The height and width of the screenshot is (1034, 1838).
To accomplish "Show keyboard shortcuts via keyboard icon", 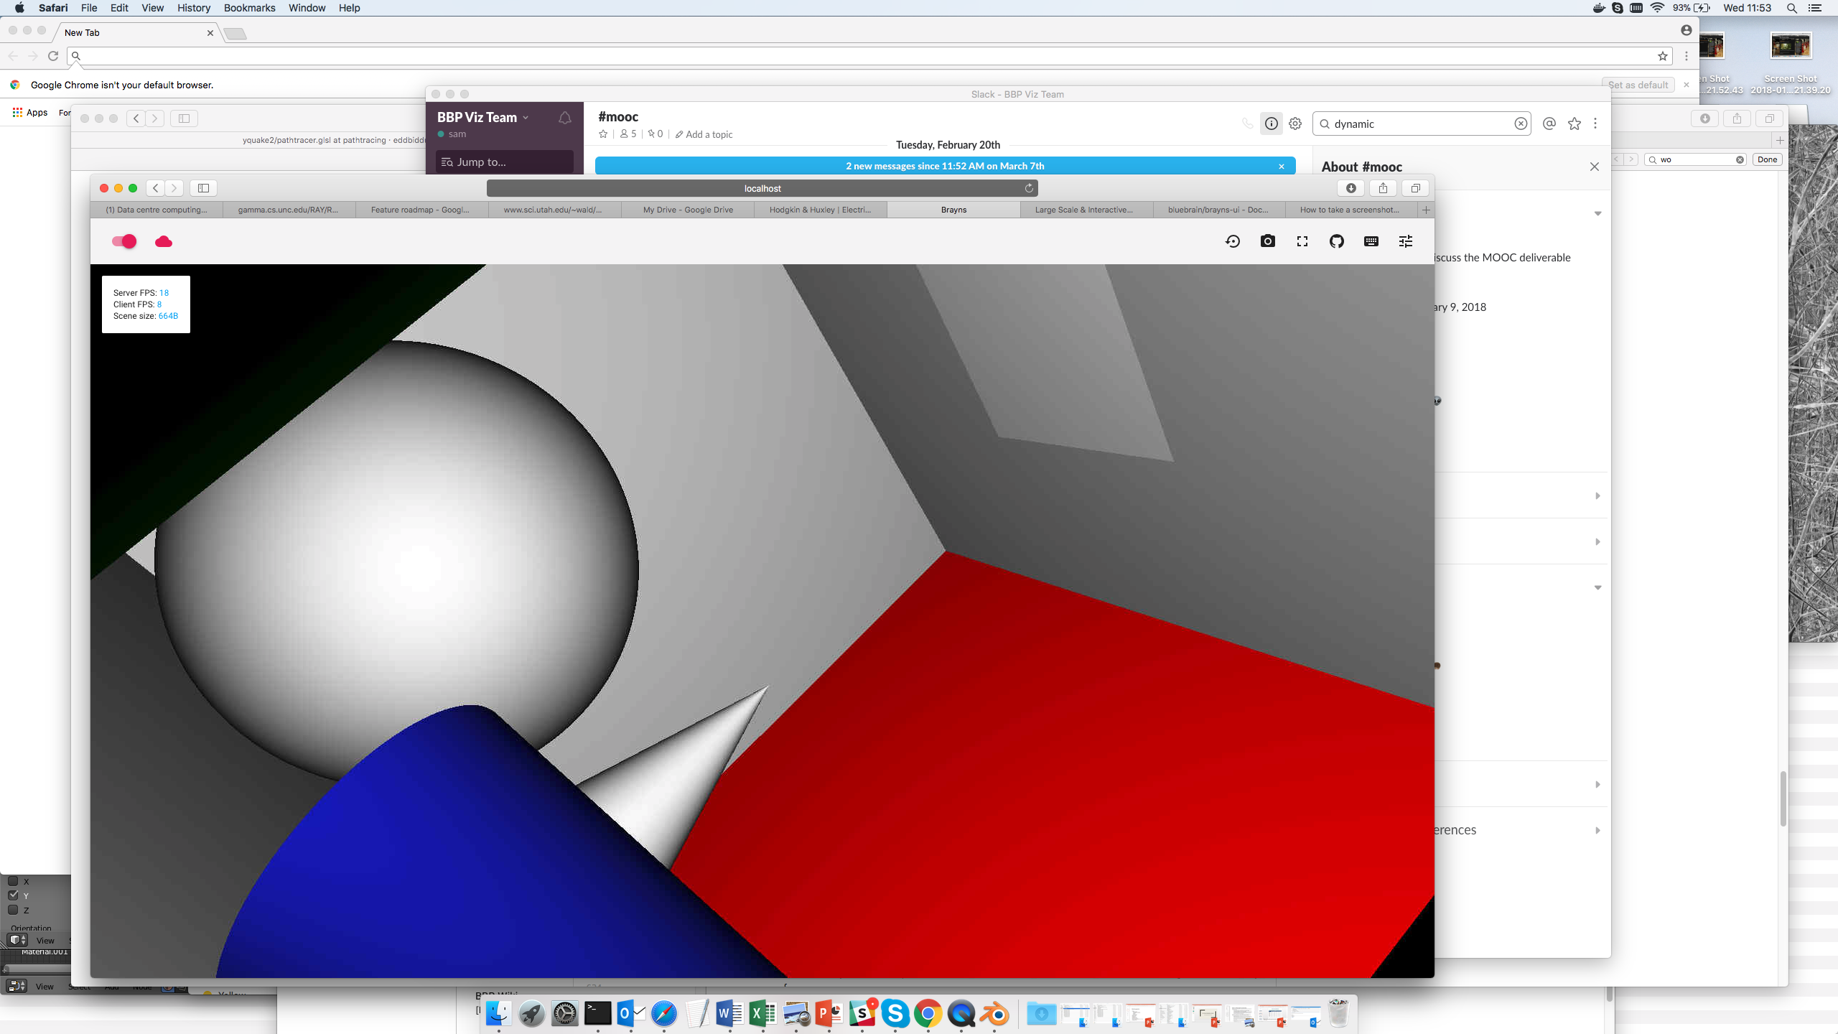I will point(1371,241).
